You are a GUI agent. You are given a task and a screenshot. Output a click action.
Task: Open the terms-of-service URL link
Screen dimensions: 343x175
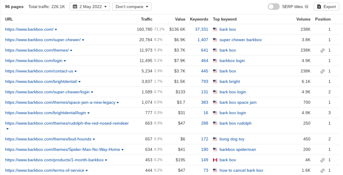click(x=45, y=170)
